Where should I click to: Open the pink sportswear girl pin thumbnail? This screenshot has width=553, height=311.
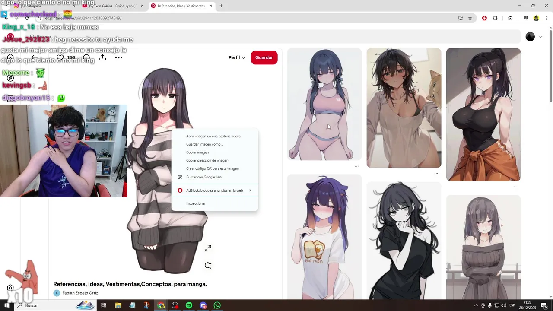tap(324, 104)
